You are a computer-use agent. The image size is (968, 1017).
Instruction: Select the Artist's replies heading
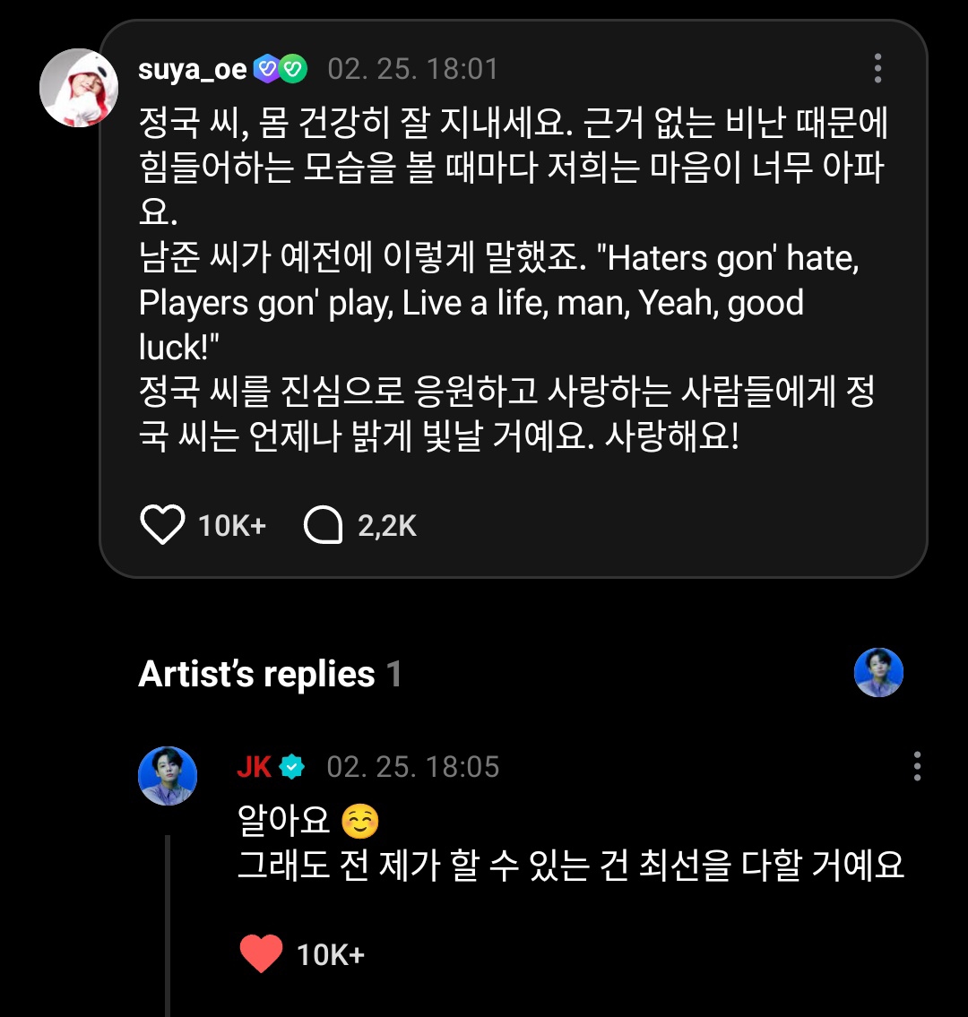click(256, 674)
